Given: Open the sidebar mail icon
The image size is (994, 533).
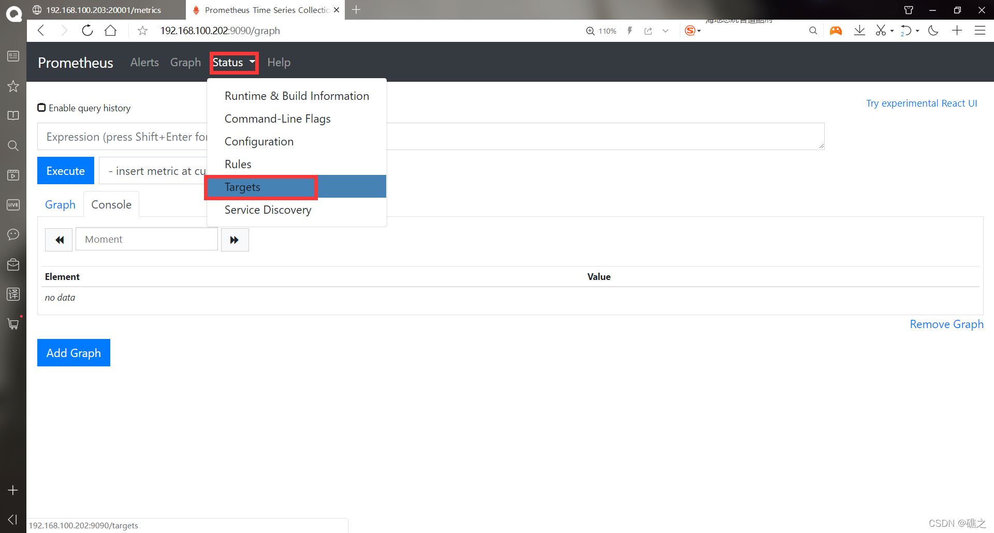Looking at the screenshot, I should (13, 264).
